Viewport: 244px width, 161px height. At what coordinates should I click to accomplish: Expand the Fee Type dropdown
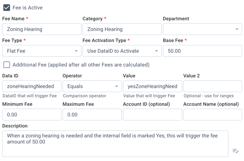tap(42, 51)
